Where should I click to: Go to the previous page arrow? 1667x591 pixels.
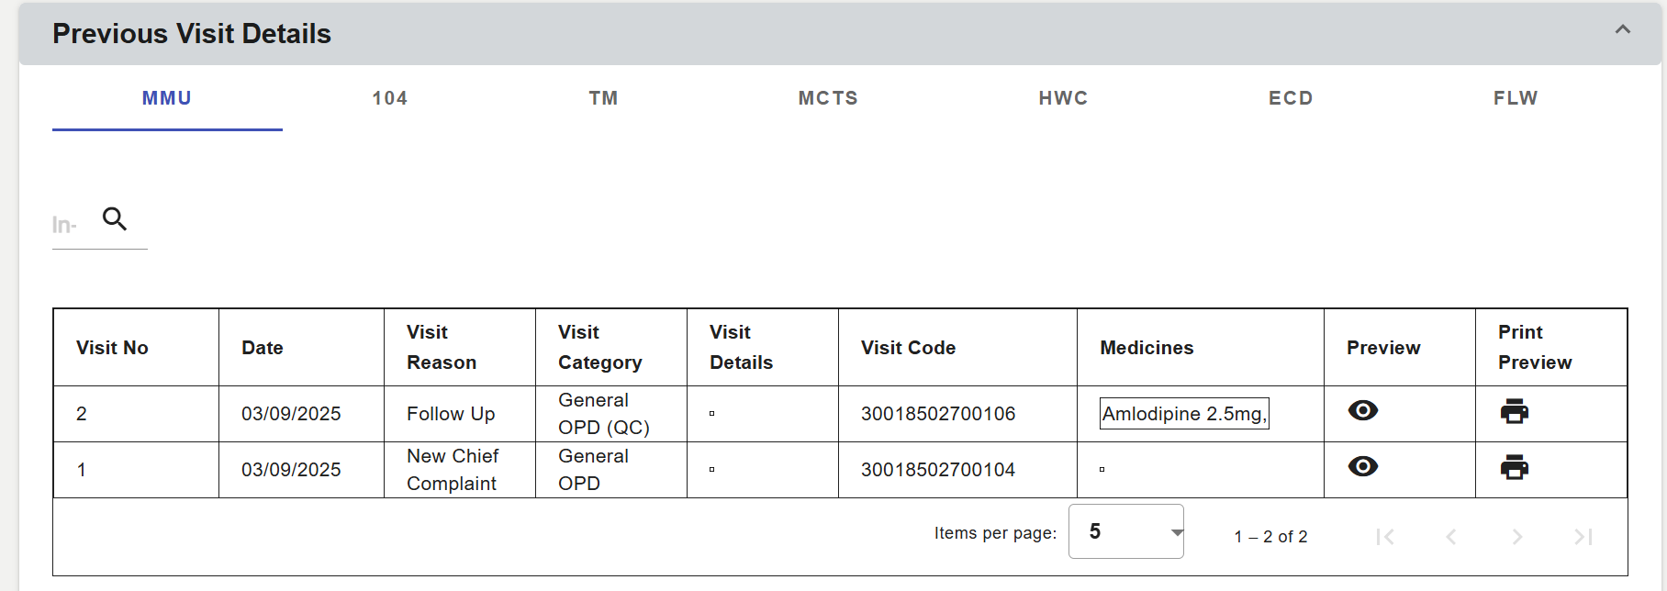pos(1450,537)
